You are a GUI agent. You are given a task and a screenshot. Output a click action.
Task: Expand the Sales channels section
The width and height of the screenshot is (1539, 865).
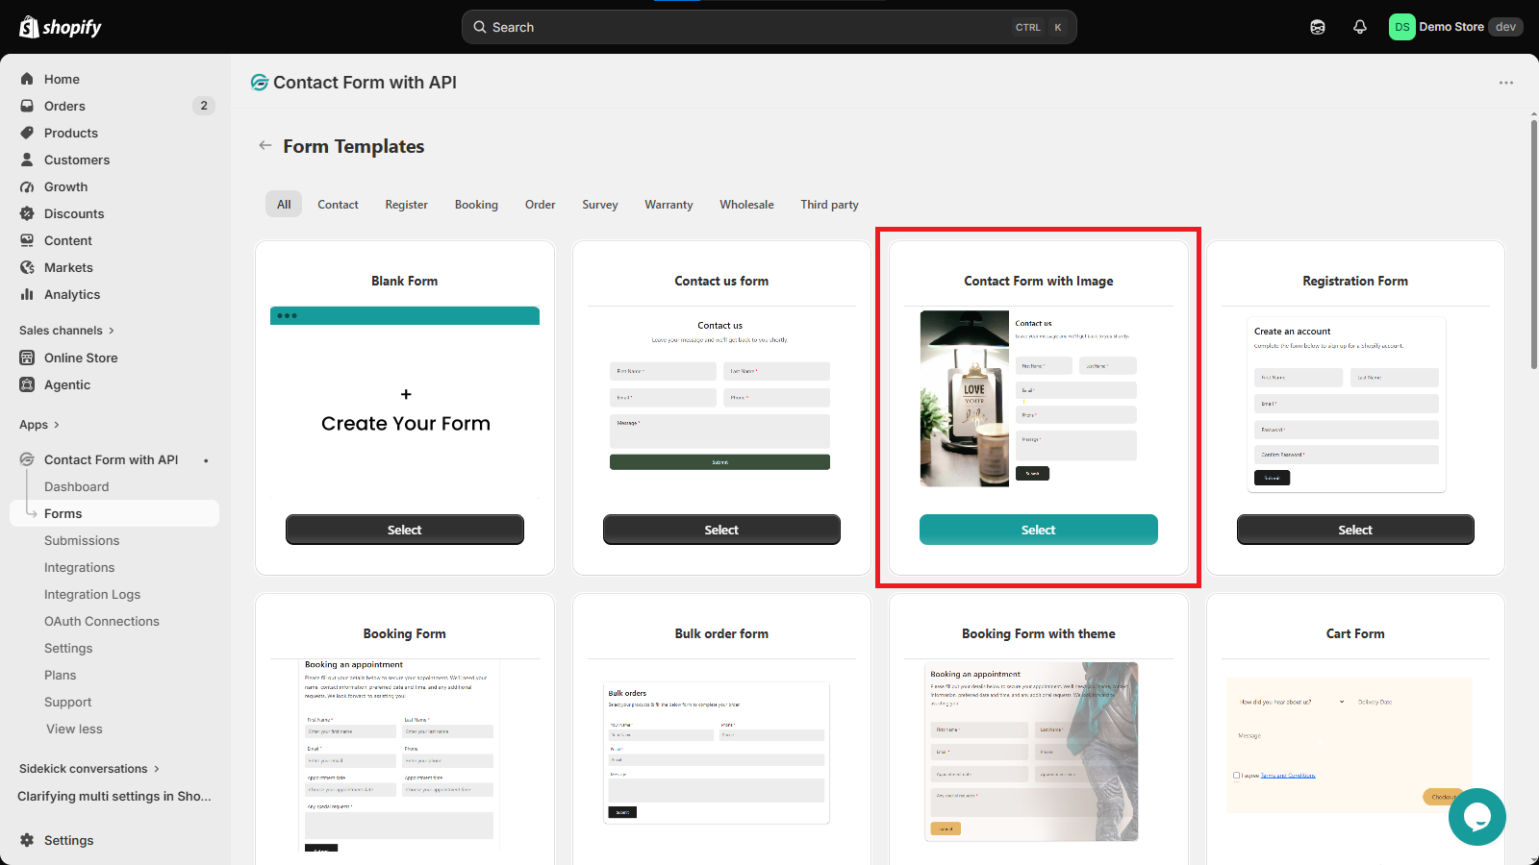[66, 331]
